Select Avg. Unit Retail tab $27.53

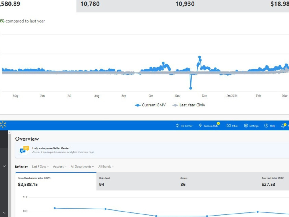pos(274,182)
